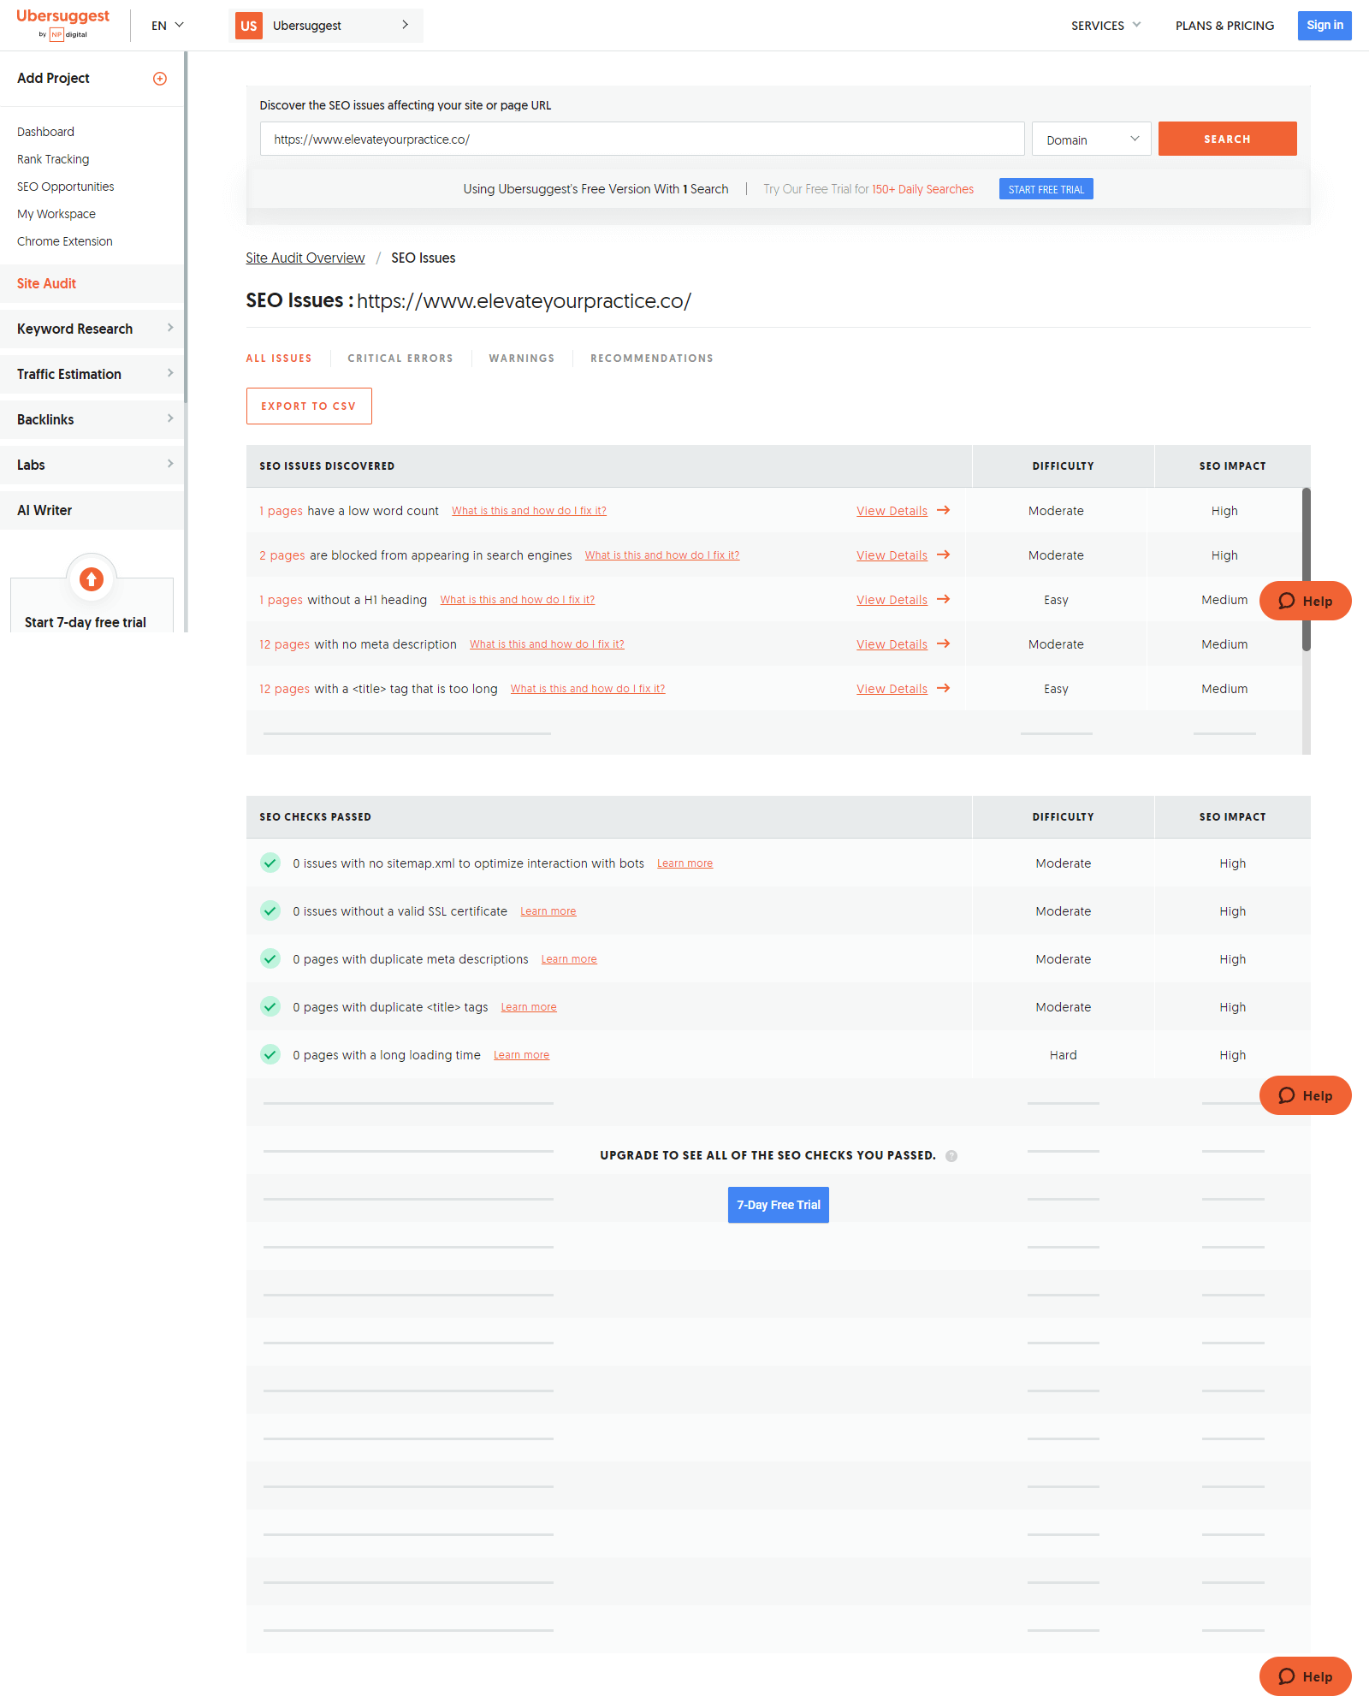Expand Labs sidebar section
The image size is (1369, 1708).
click(92, 465)
